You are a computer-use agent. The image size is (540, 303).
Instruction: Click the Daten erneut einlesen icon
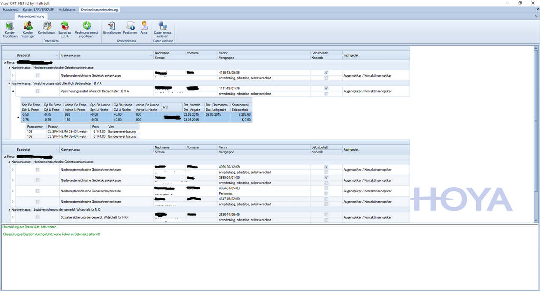coord(162,30)
